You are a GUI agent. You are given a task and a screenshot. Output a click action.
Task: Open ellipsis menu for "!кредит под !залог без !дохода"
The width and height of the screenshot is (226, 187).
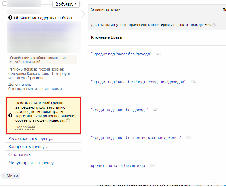159,54
